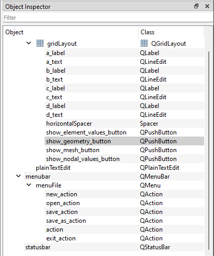Screen dimensions: 214x256
Task: Click QAction class of new_action
Action: (x=151, y=194)
